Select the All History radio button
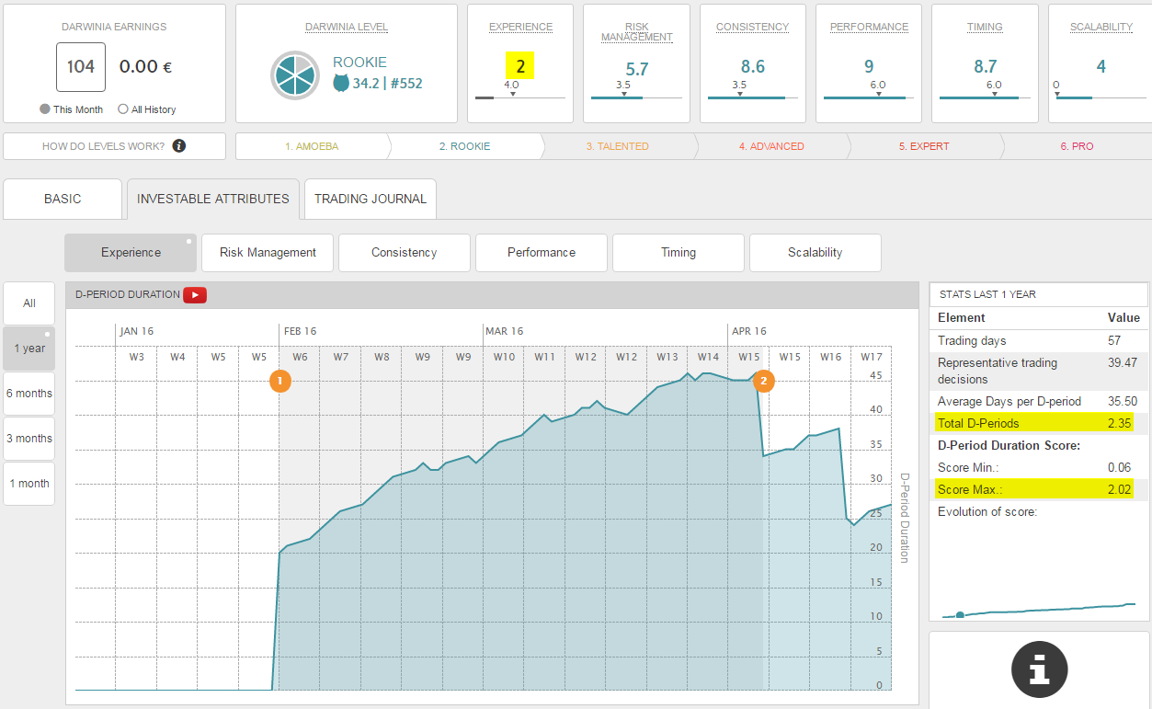 click(123, 109)
